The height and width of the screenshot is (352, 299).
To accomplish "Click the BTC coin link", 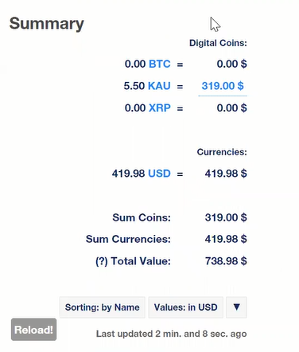I will (160, 64).
